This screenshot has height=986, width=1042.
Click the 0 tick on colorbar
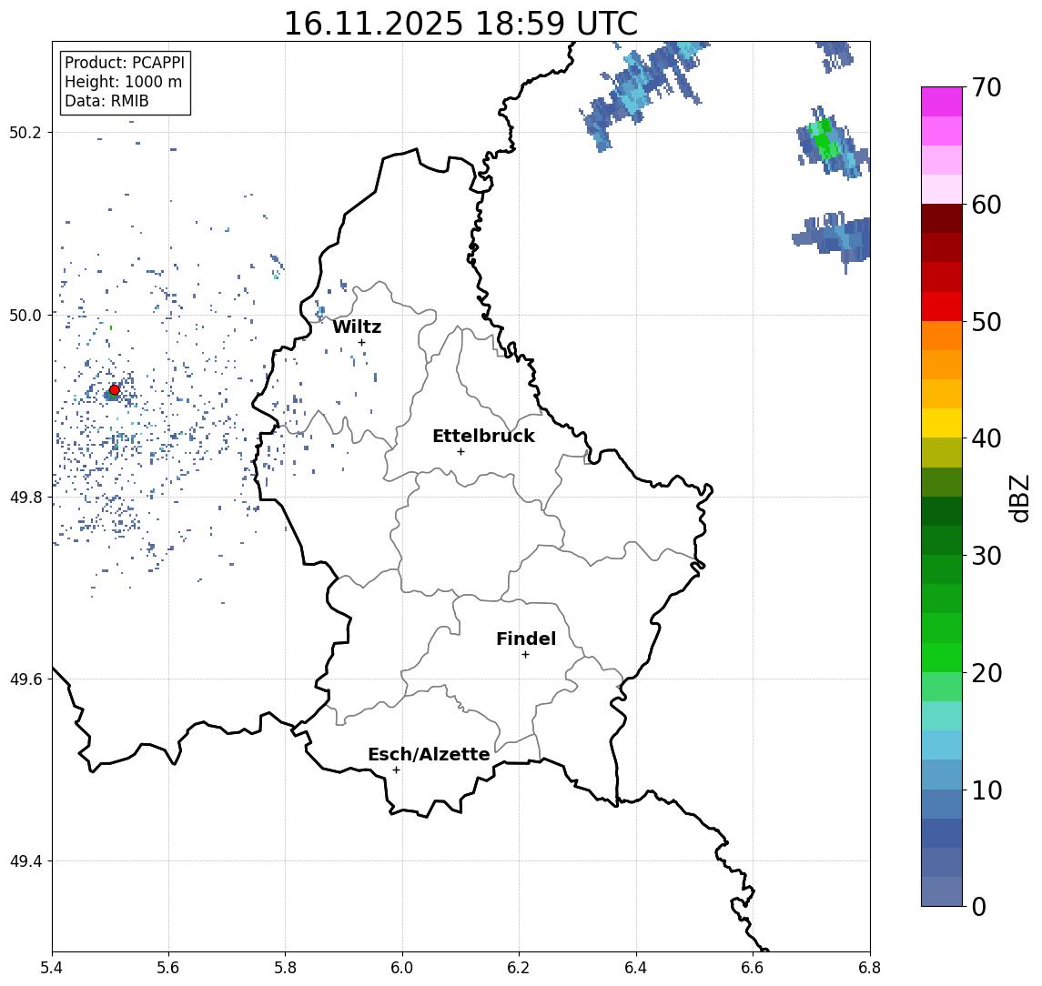click(979, 906)
